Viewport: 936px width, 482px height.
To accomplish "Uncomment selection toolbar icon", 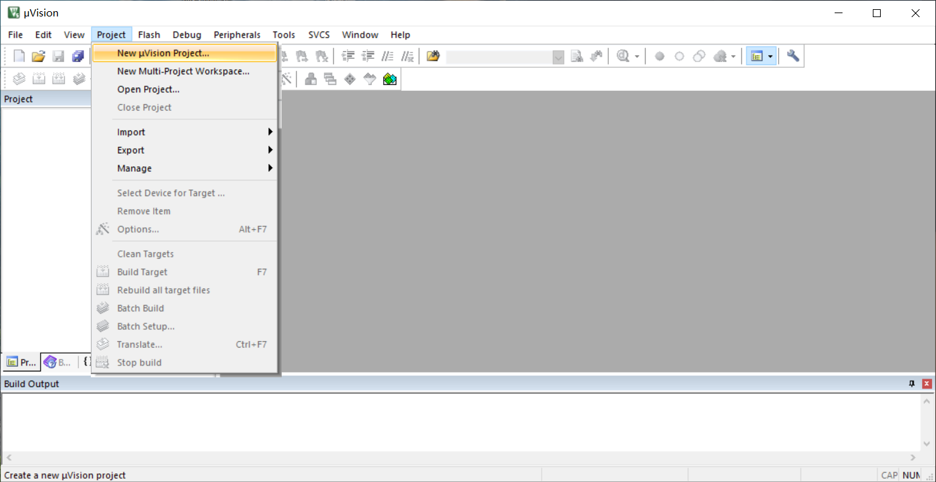I will coord(407,57).
